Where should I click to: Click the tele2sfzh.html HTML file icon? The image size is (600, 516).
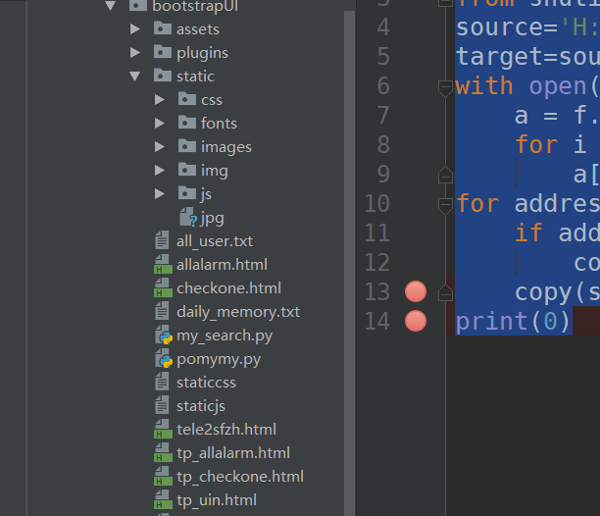(163, 429)
